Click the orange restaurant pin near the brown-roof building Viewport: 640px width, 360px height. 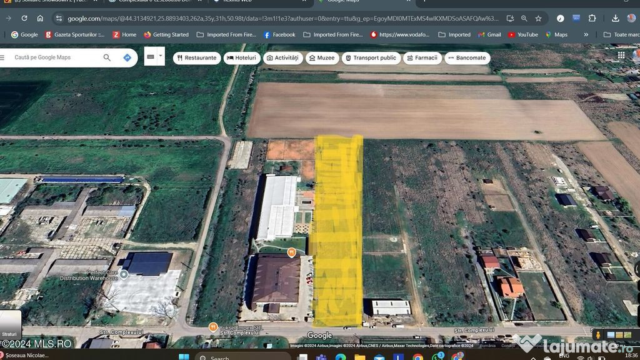(x=291, y=252)
